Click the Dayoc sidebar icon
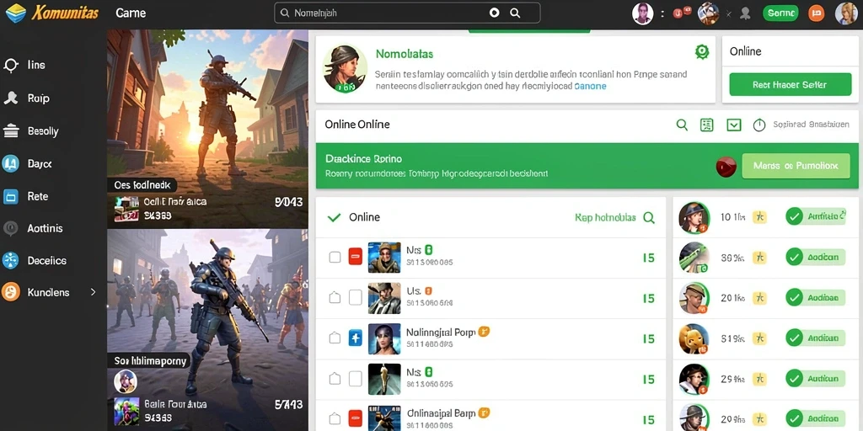Screen dimensions: 863x431 point(10,163)
